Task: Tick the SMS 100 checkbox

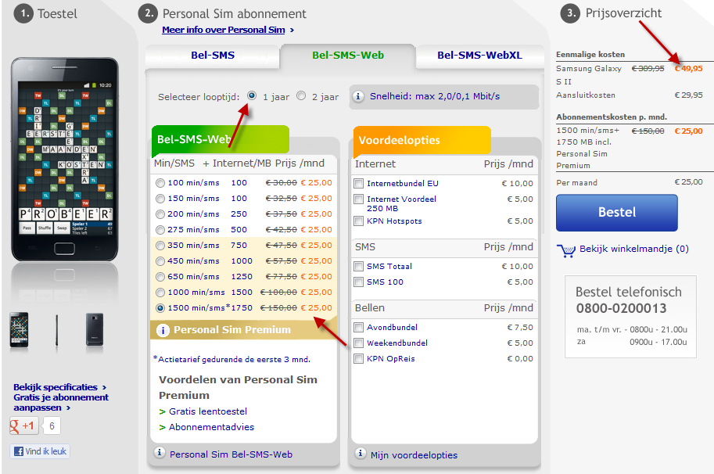Action: (x=359, y=282)
